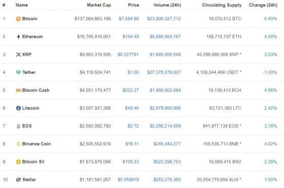Click the XRP logo icon
The width and height of the screenshot is (284, 188).
click(18, 54)
